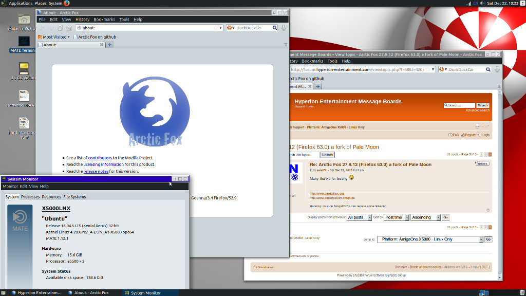Click the volume icon in top panel
The height and width of the screenshot is (296, 526).
click(x=482, y=4)
